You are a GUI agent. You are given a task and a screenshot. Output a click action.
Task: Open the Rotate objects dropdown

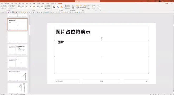tap(88, 8)
